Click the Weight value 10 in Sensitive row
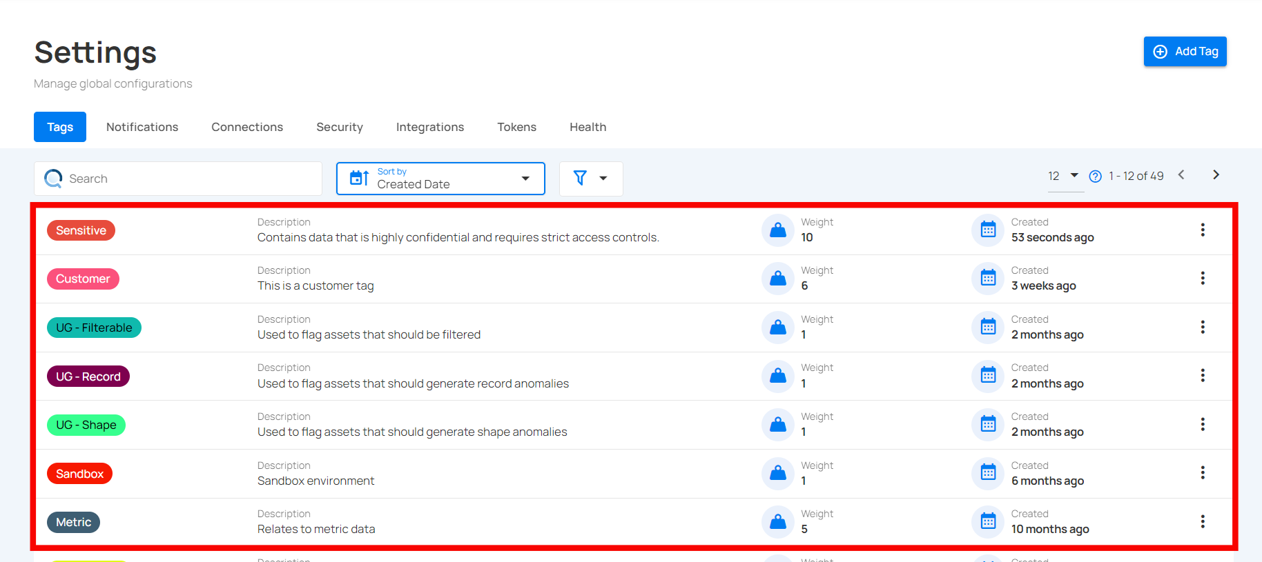 807,237
